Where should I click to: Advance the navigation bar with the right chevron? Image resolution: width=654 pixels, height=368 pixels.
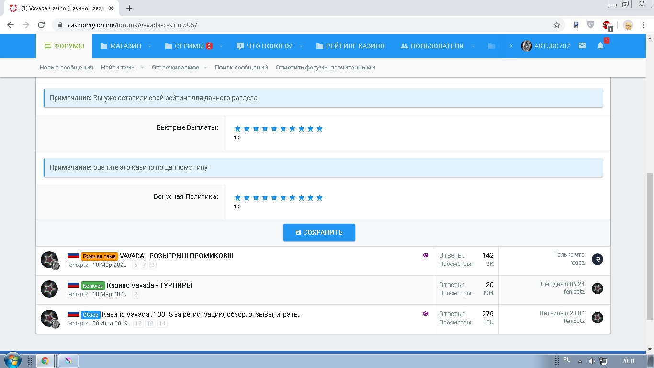511,46
